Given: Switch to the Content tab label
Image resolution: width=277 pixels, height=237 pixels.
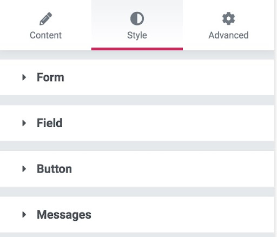Looking at the screenshot, I should tap(45, 35).
